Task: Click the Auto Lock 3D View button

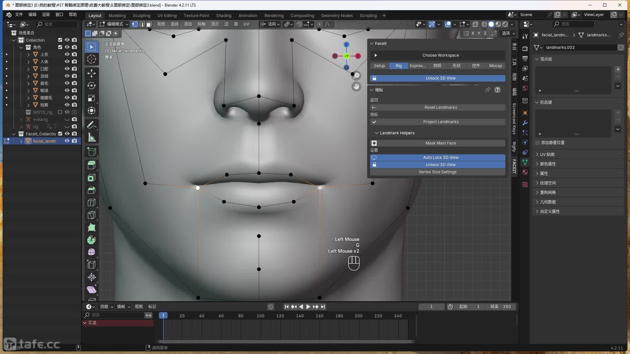Action: click(x=438, y=158)
